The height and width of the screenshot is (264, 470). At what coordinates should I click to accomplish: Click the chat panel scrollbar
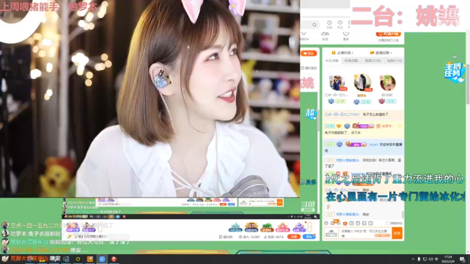[402, 215]
